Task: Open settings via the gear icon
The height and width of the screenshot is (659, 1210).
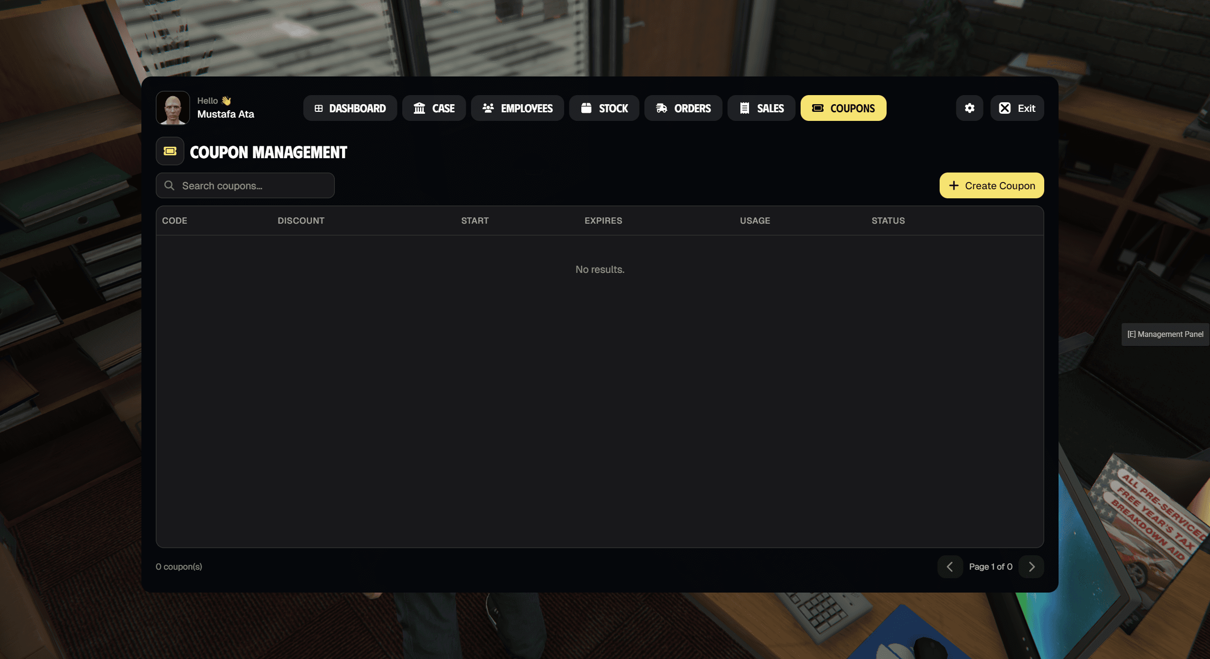Action: 969,108
